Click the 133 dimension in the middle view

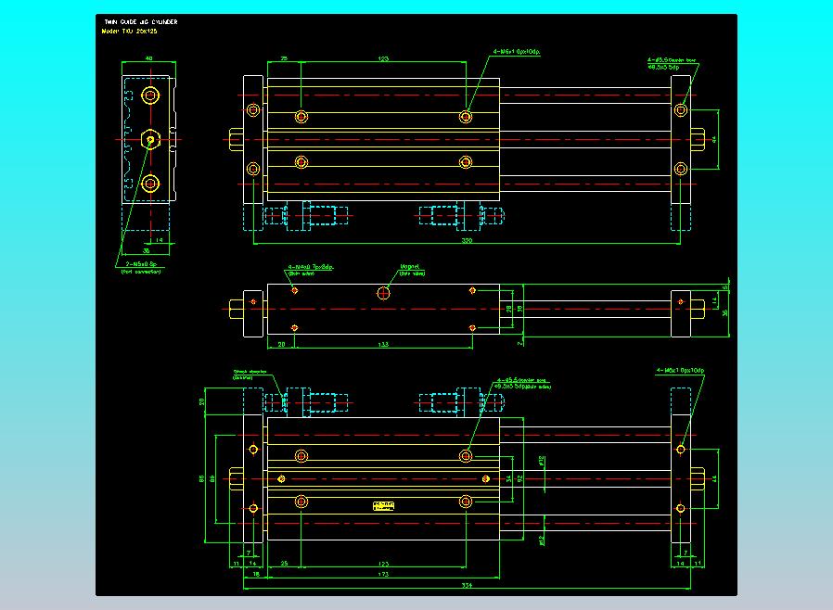(383, 343)
